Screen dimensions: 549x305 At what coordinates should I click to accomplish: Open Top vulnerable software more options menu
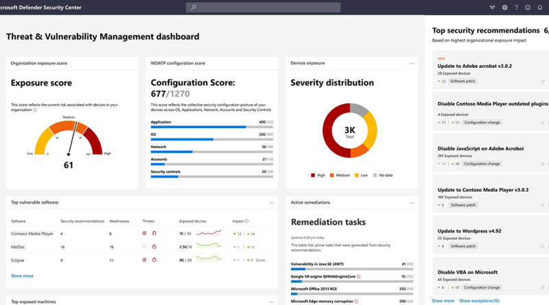click(x=272, y=202)
